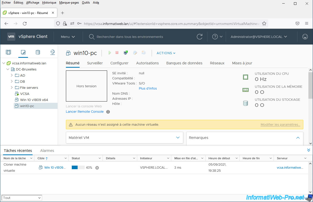Click the info icon next to Lancer Remote Console
The width and height of the screenshot is (313, 202).
point(108,112)
